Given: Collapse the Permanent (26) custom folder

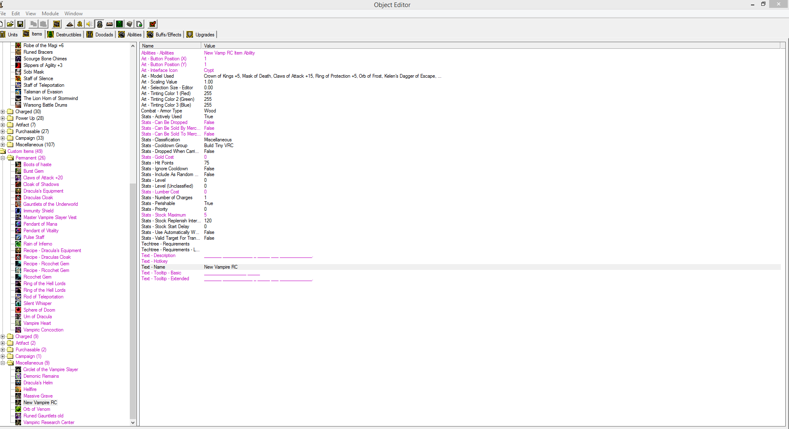Looking at the screenshot, I should (x=3, y=158).
